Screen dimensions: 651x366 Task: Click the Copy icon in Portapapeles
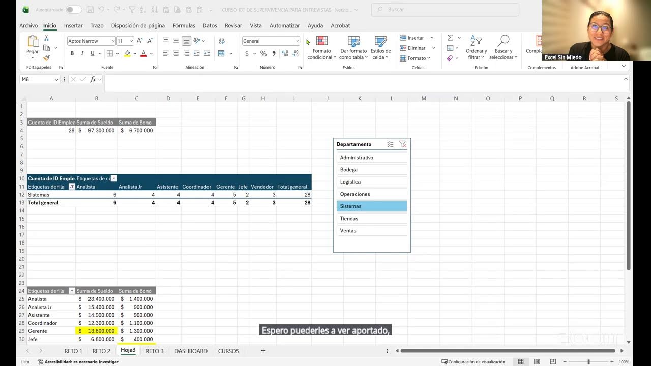click(x=47, y=48)
